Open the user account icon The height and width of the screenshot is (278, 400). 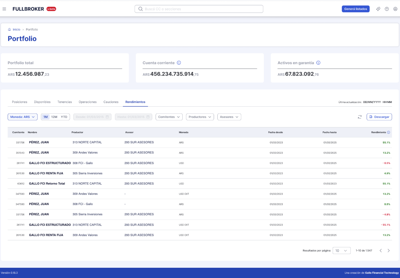point(395,9)
